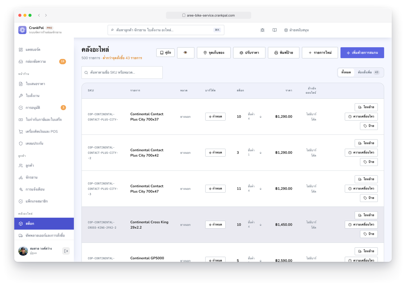Go forward with browser forward arrow
The image size is (406, 287).
[46, 15]
